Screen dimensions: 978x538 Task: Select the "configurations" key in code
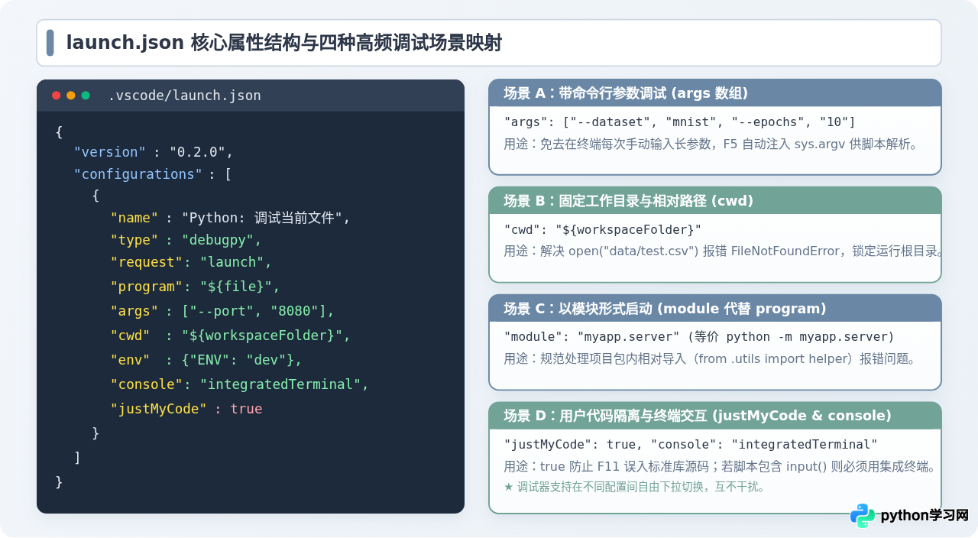tap(138, 174)
